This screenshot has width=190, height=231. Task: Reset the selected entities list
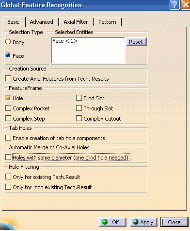(136, 42)
